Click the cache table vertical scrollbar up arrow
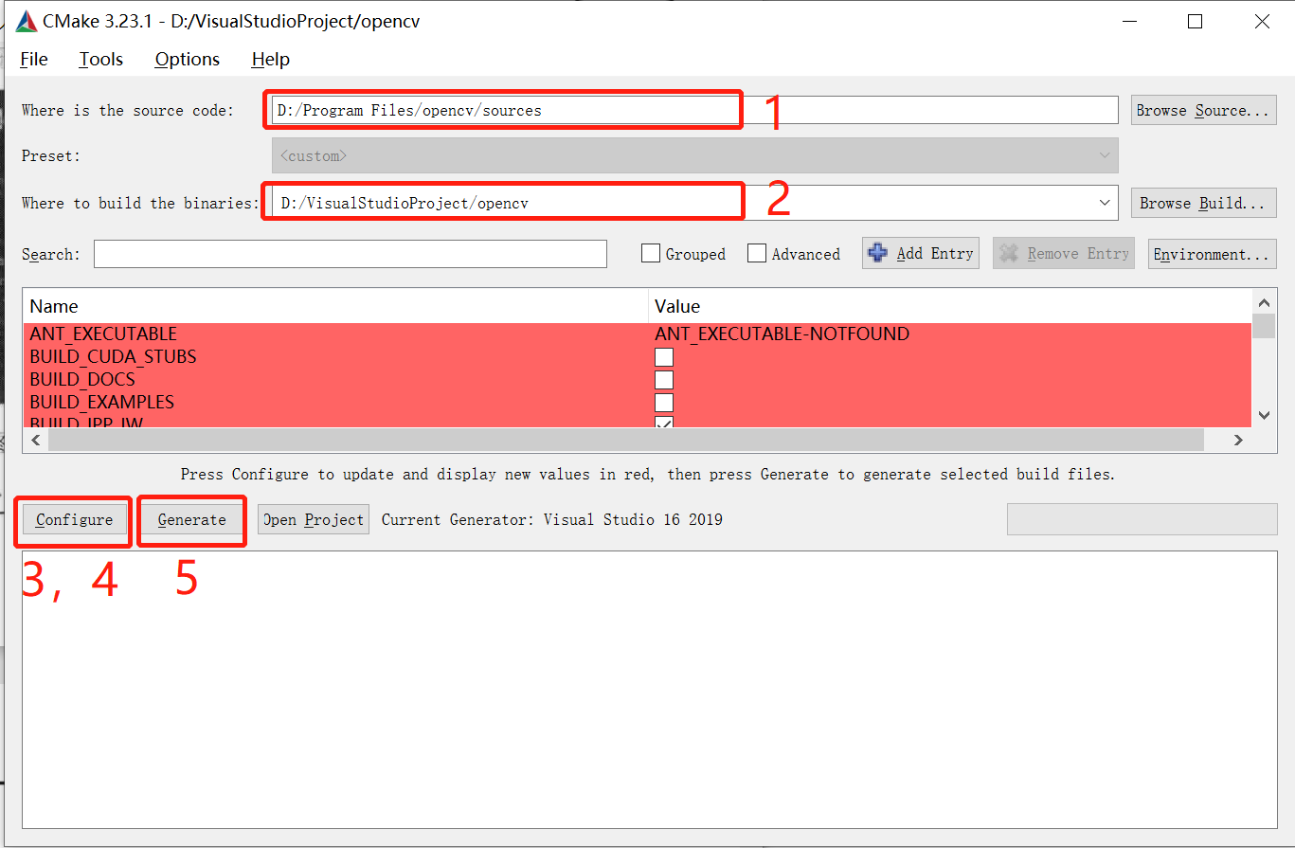 1264,302
